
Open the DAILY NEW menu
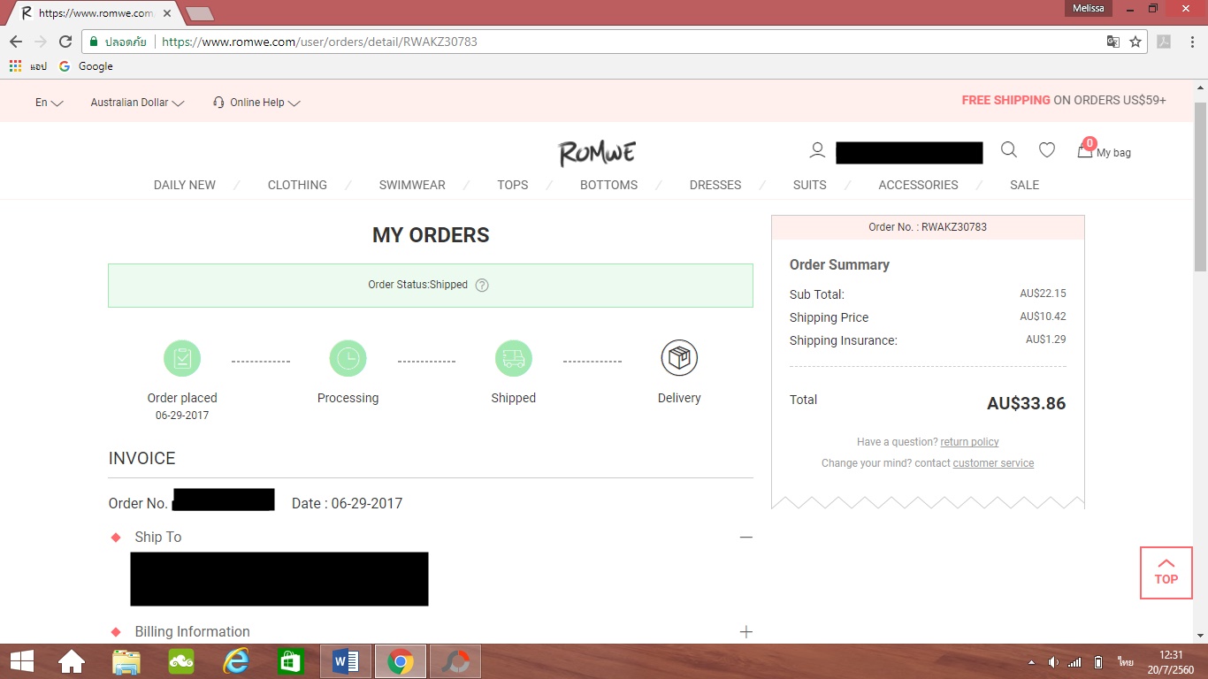tap(185, 185)
